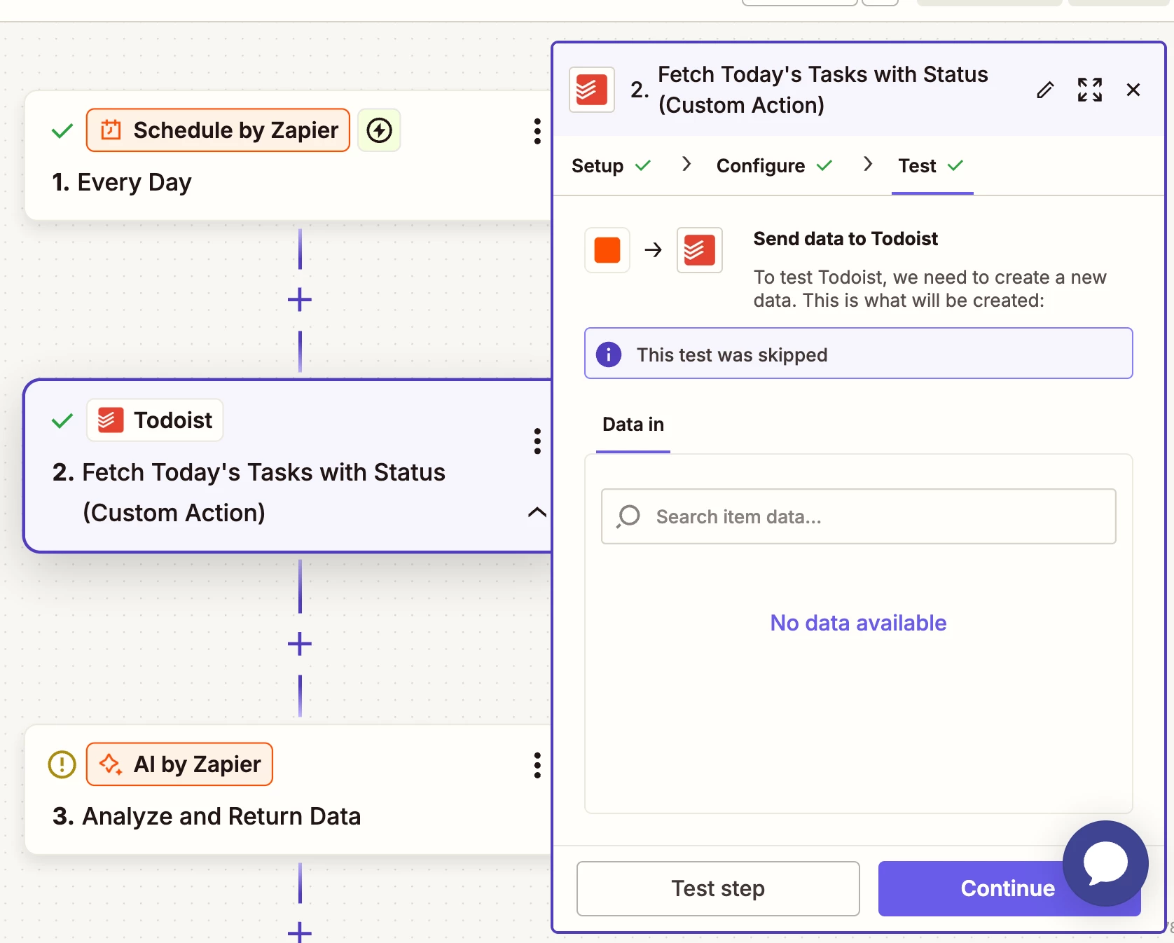The width and height of the screenshot is (1174, 943).
Task: Click the search magnifier icon
Action: (x=628, y=516)
